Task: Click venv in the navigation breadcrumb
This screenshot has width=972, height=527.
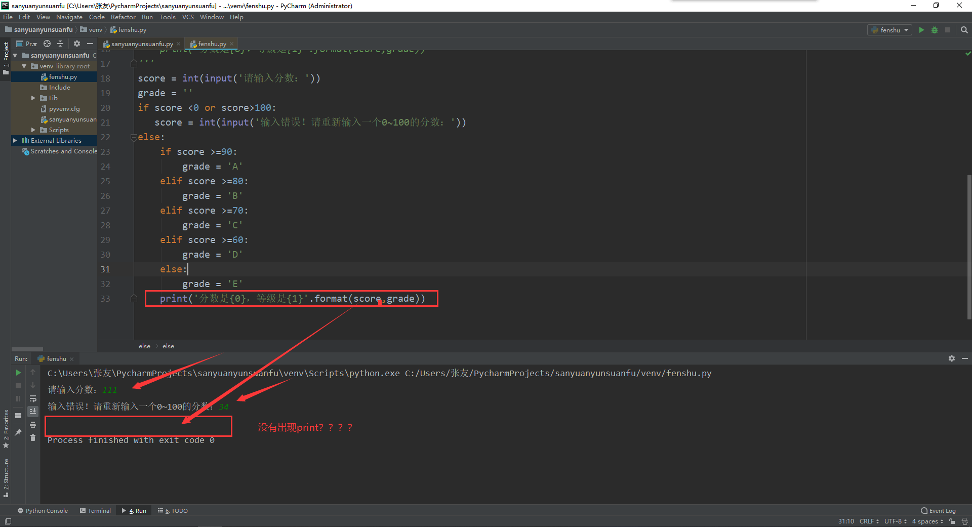Action: [92, 30]
